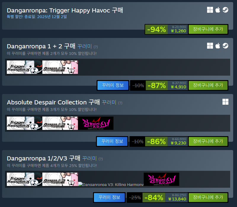The width and height of the screenshot is (237, 207).
Task: Click SteamOS icon on Trigger Happy Havoc
Action: click(225, 10)
